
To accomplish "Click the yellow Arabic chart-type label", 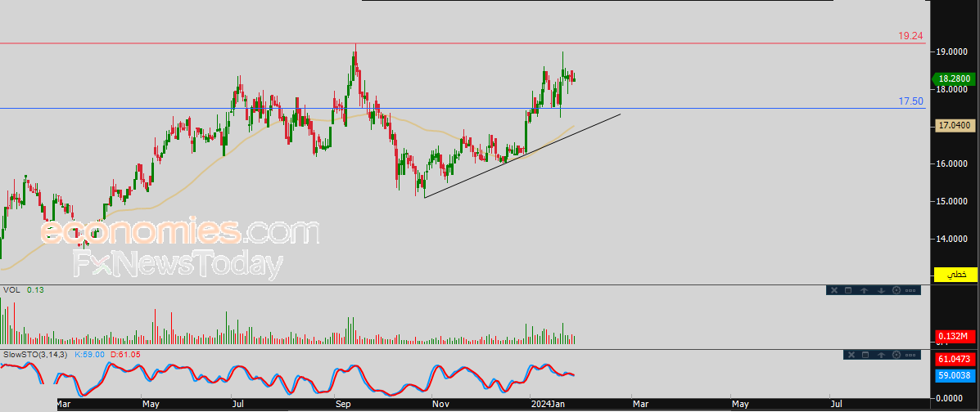I will pos(955,274).
